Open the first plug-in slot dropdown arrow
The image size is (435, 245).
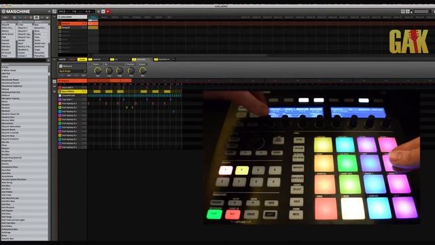click(x=107, y=59)
